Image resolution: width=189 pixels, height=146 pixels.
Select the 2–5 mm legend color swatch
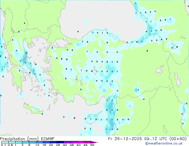pos(26,142)
